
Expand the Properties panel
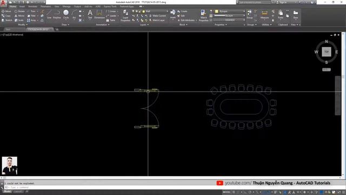coord(221,25)
